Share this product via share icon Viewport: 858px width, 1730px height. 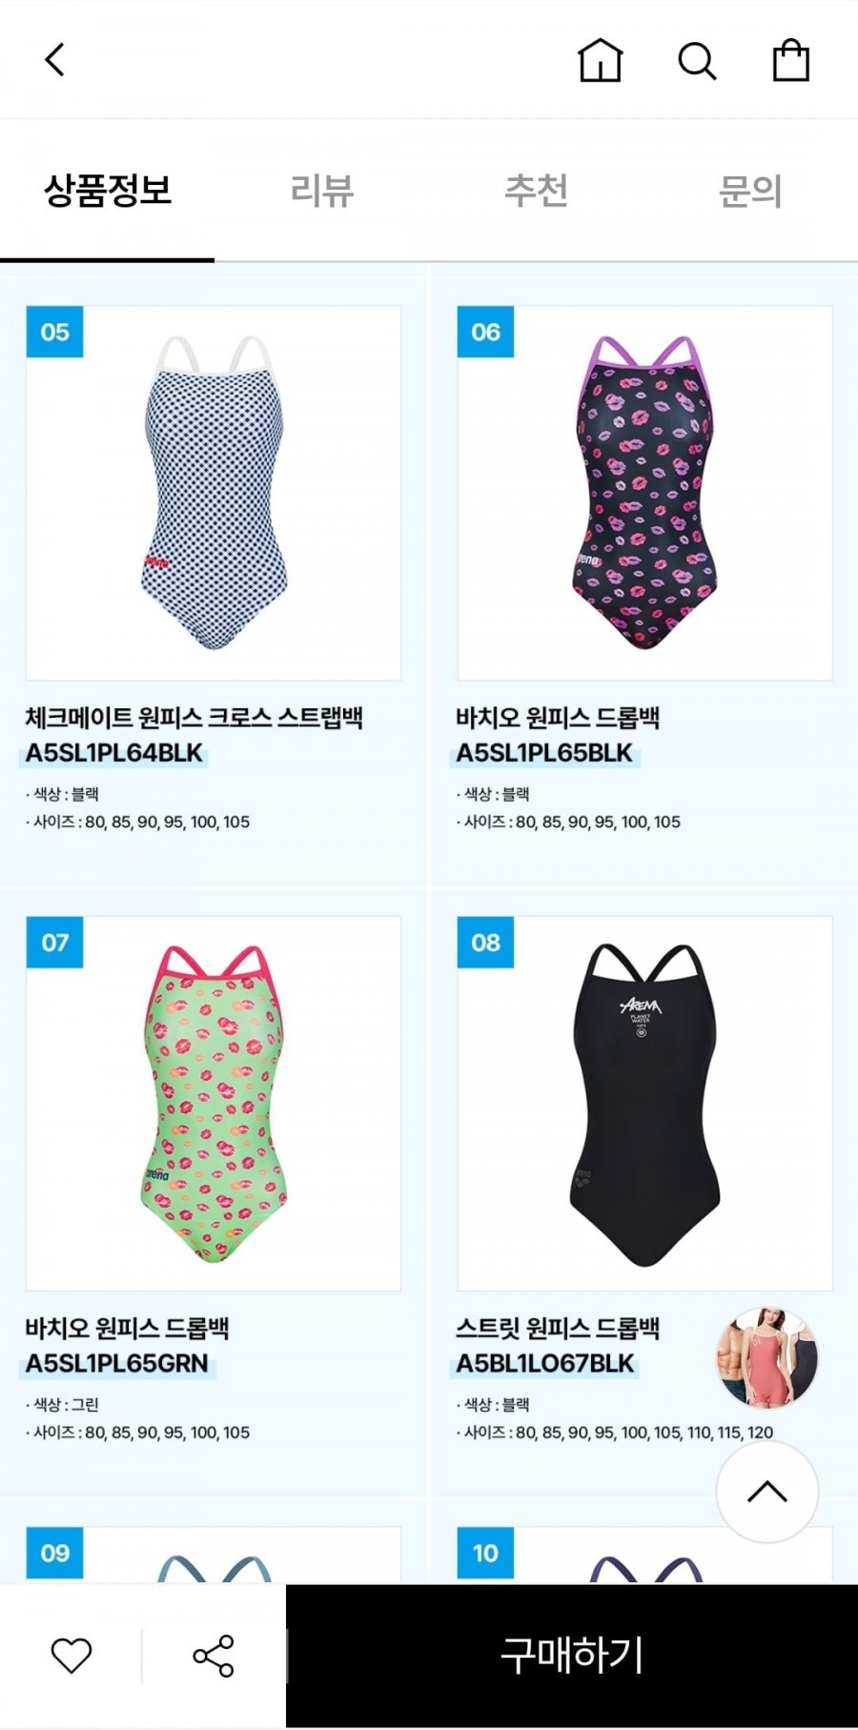click(214, 1656)
